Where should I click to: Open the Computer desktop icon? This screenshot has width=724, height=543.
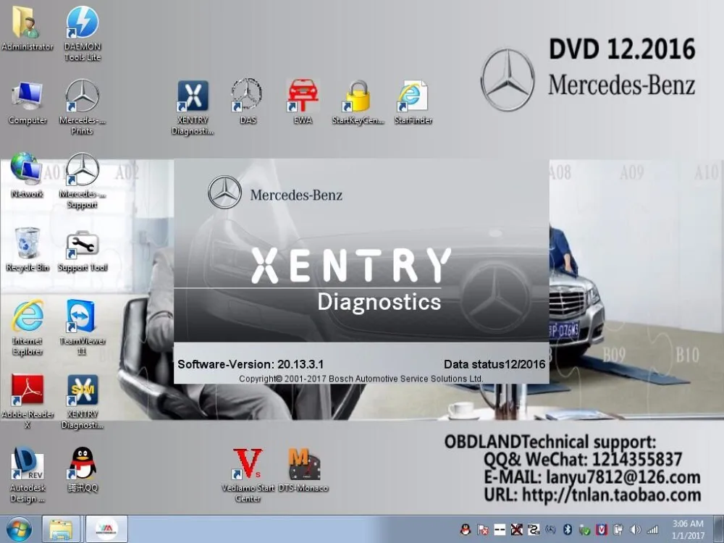click(x=28, y=103)
